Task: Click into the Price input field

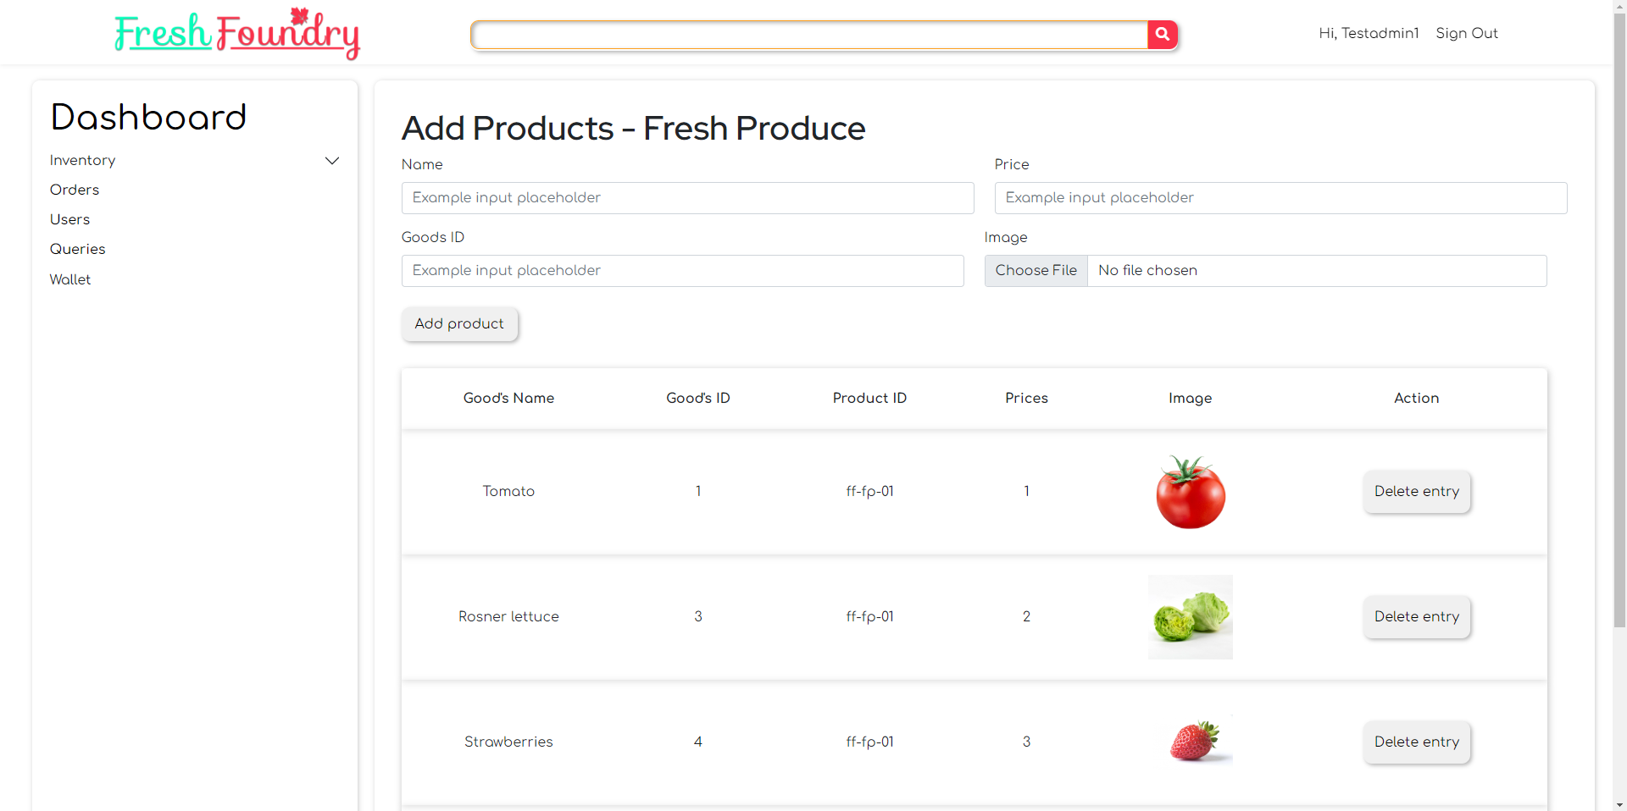Action: [x=1280, y=198]
